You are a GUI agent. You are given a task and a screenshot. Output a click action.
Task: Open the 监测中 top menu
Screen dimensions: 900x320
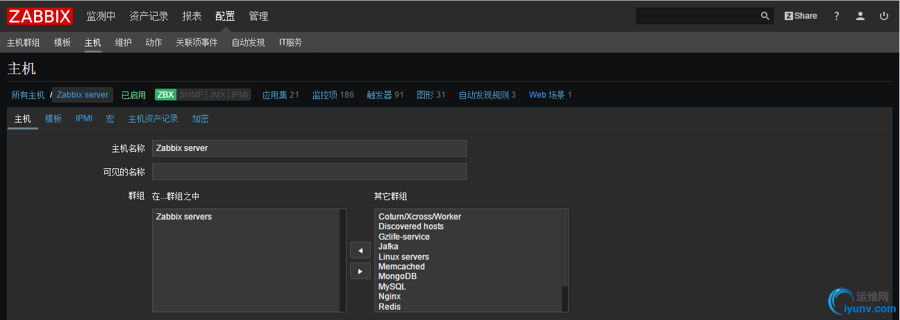101,16
